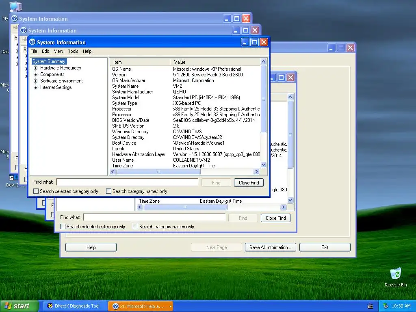416x312 pixels.
Task: Click scroll down arrow of front details list
Action: click(x=263, y=165)
